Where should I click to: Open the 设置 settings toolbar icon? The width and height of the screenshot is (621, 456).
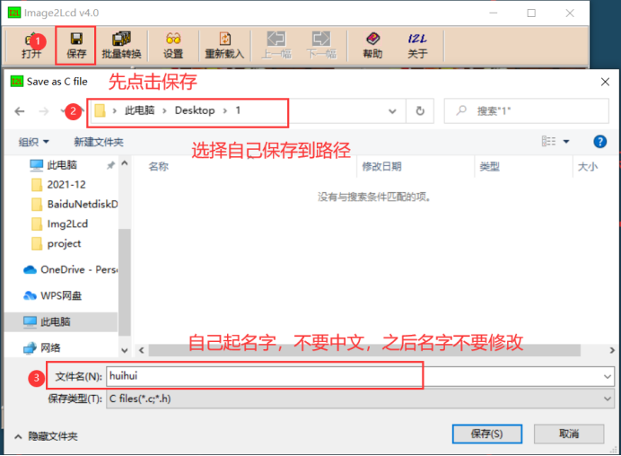coord(173,45)
